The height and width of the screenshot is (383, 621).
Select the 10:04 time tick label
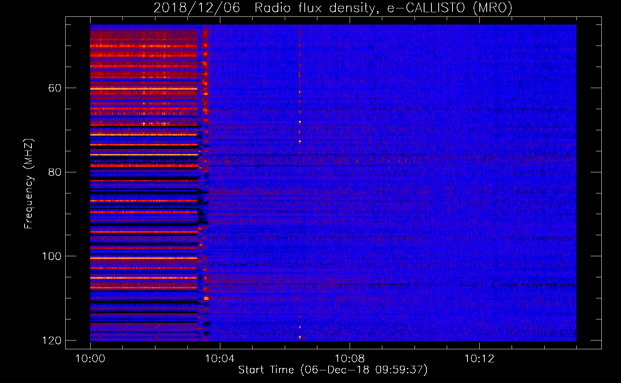pos(220,359)
